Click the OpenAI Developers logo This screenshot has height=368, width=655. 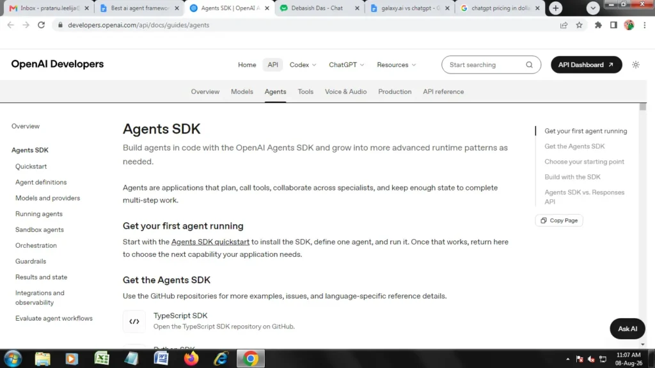tap(57, 65)
